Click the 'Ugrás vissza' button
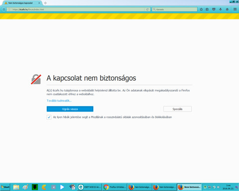This screenshot has height=191, width=239. pos(70,109)
